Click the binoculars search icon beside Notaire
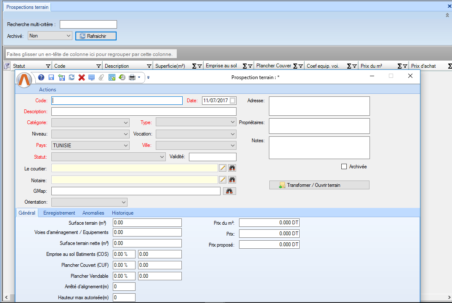The height and width of the screenshot is (303, 452). pyautogui.click(x=232, y=180)
